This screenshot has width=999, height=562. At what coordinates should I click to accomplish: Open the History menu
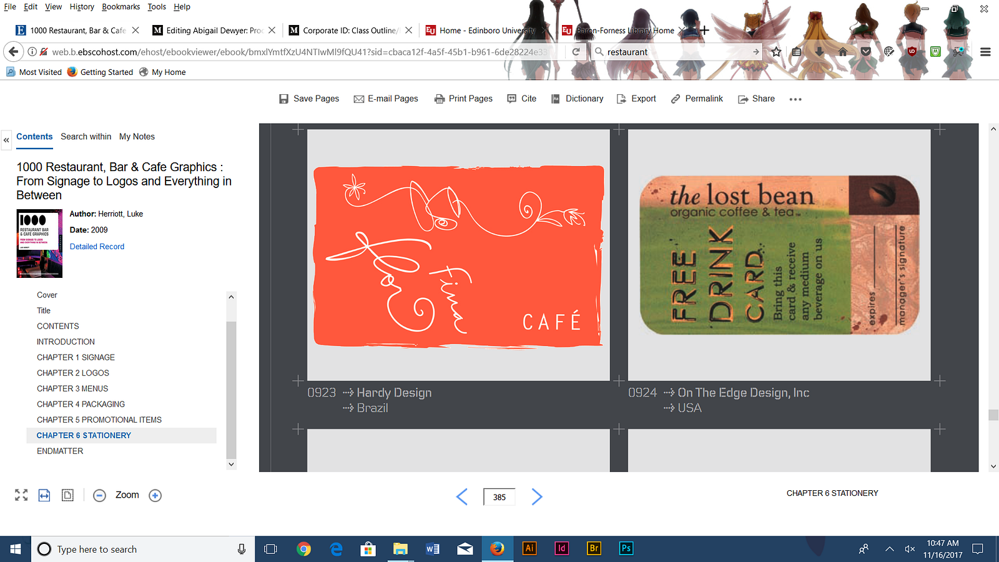82,7
